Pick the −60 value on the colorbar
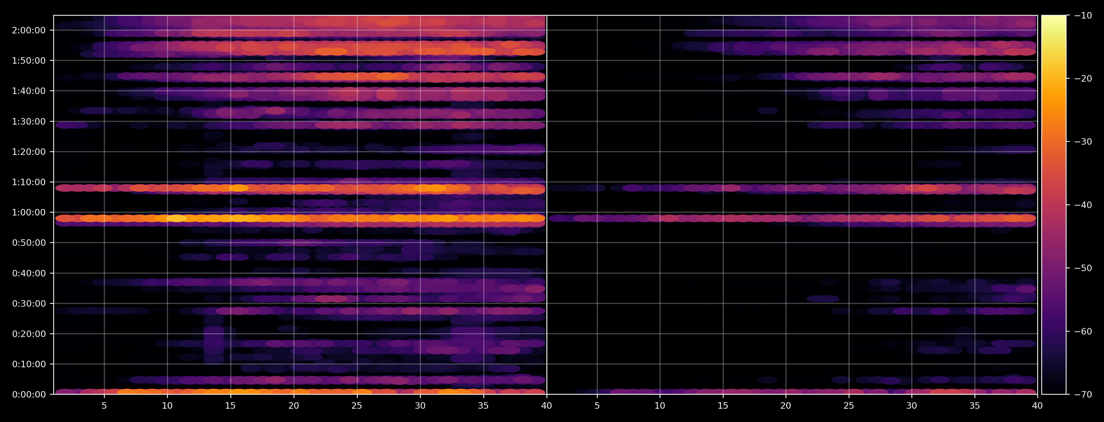1104x422 pixels. [x=1083, y=331]
